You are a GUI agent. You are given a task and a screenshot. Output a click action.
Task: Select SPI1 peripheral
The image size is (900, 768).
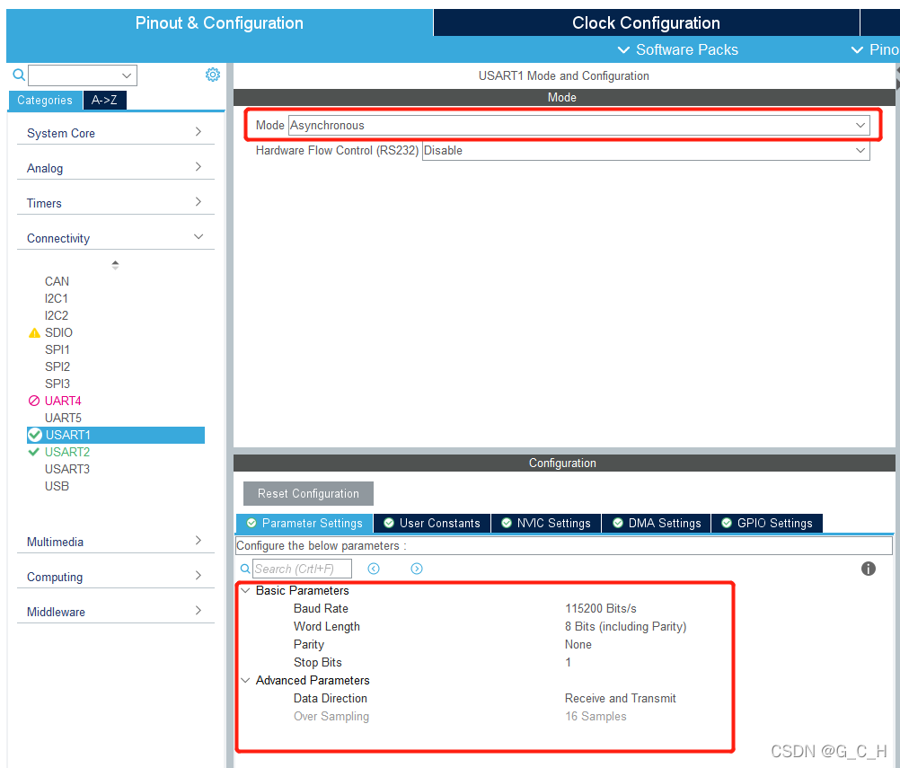tap(57, 349)
